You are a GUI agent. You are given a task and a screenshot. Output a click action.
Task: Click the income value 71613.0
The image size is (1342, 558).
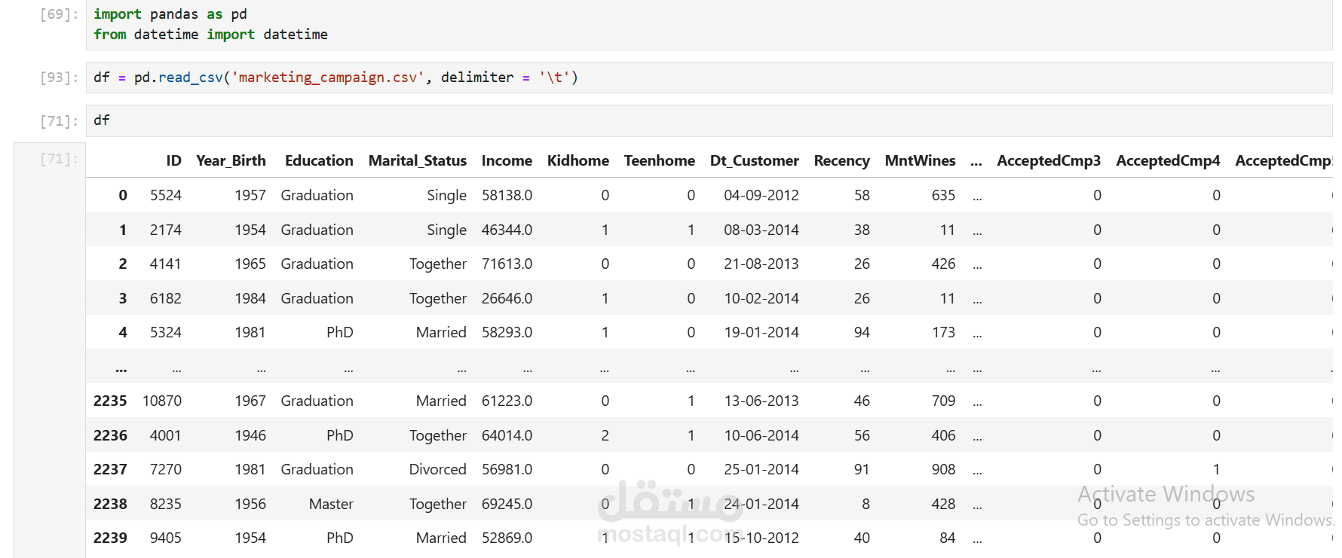pyautogui.click(x=507, y=264)
